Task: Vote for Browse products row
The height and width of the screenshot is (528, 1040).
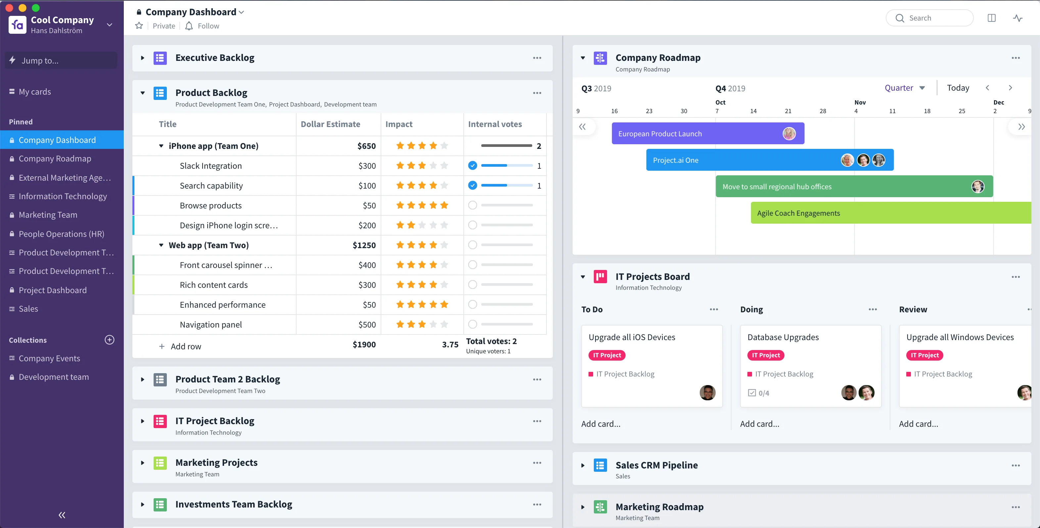Action: point(472,205)
